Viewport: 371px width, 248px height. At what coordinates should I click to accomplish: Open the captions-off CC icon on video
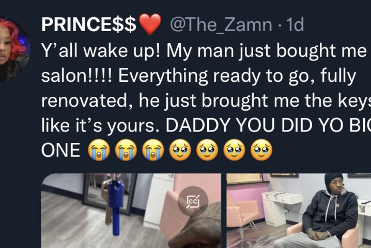193,201
